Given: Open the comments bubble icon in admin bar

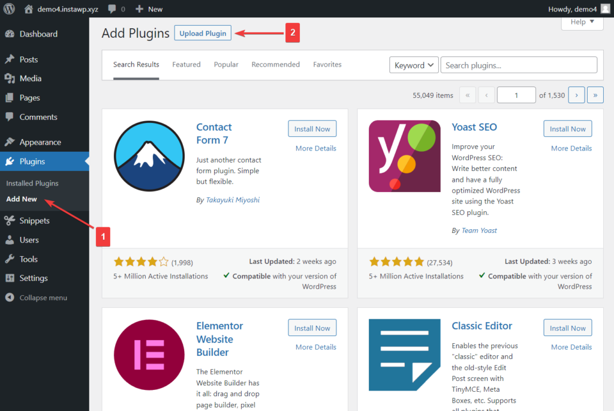Looking at the screenshot, I should (x=112, y=9).
